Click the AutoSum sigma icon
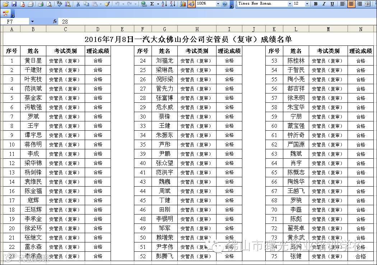377x265 pixels. (152, 4)
